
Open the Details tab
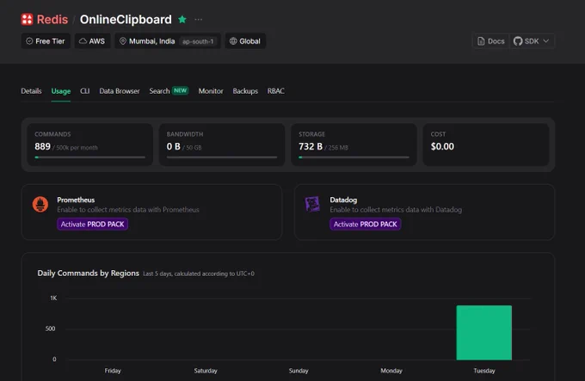pos(31,91)
